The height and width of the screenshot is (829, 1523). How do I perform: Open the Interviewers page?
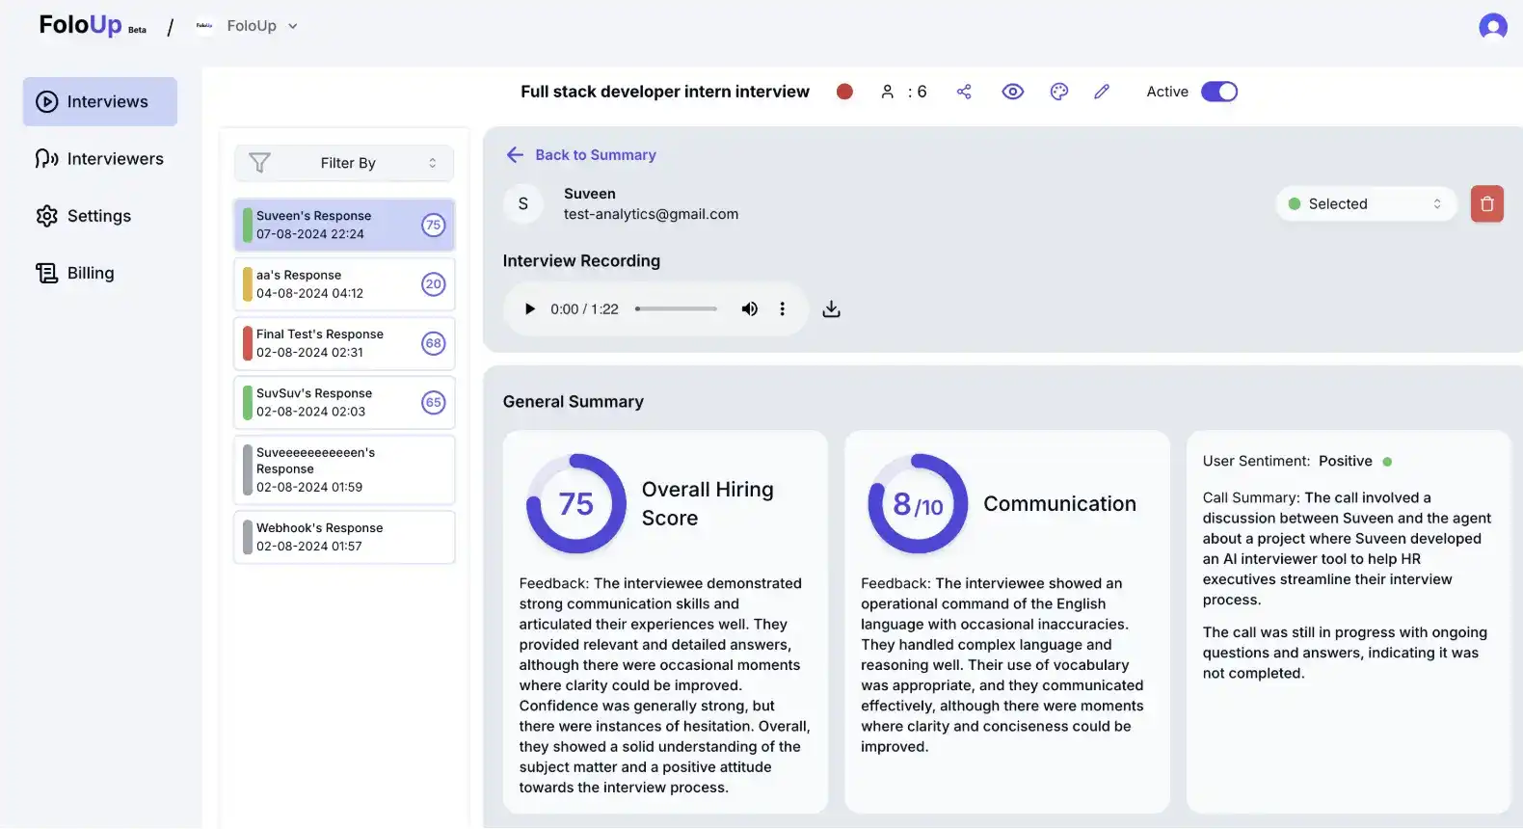(100, 159)
